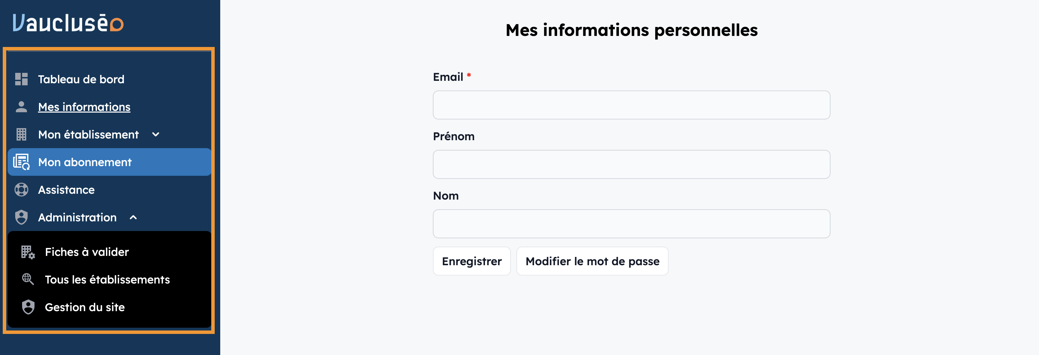Click Modifier le mot de passe
Image resolution: width=1039 pixels, height=355 pixels.
coord(592,261)
